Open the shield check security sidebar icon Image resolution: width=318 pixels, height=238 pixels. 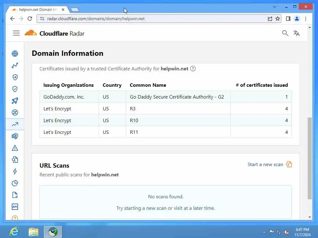click(x=15, y=89)
